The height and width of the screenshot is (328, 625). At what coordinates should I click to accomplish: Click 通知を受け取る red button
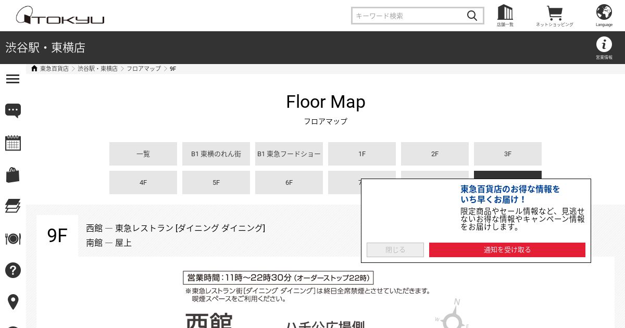pos(507,250)
